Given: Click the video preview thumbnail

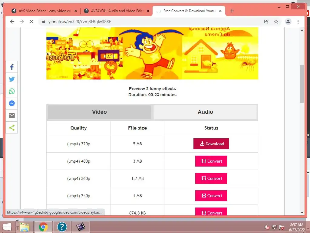Looking at the screenshot, I should coord(152,53).
